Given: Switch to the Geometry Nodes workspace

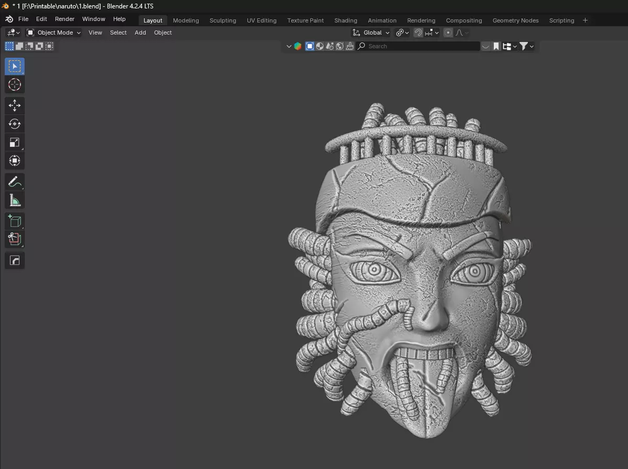Looking at the screenshot, I should (x=515, y=20).
